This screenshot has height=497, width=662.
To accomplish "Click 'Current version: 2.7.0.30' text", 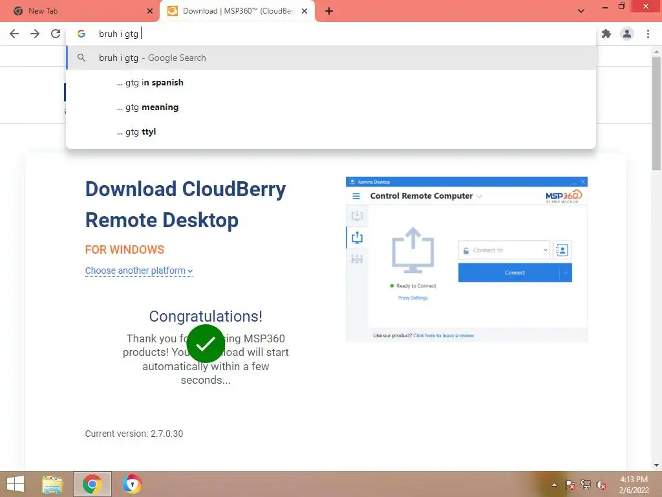I will [134, 434].
